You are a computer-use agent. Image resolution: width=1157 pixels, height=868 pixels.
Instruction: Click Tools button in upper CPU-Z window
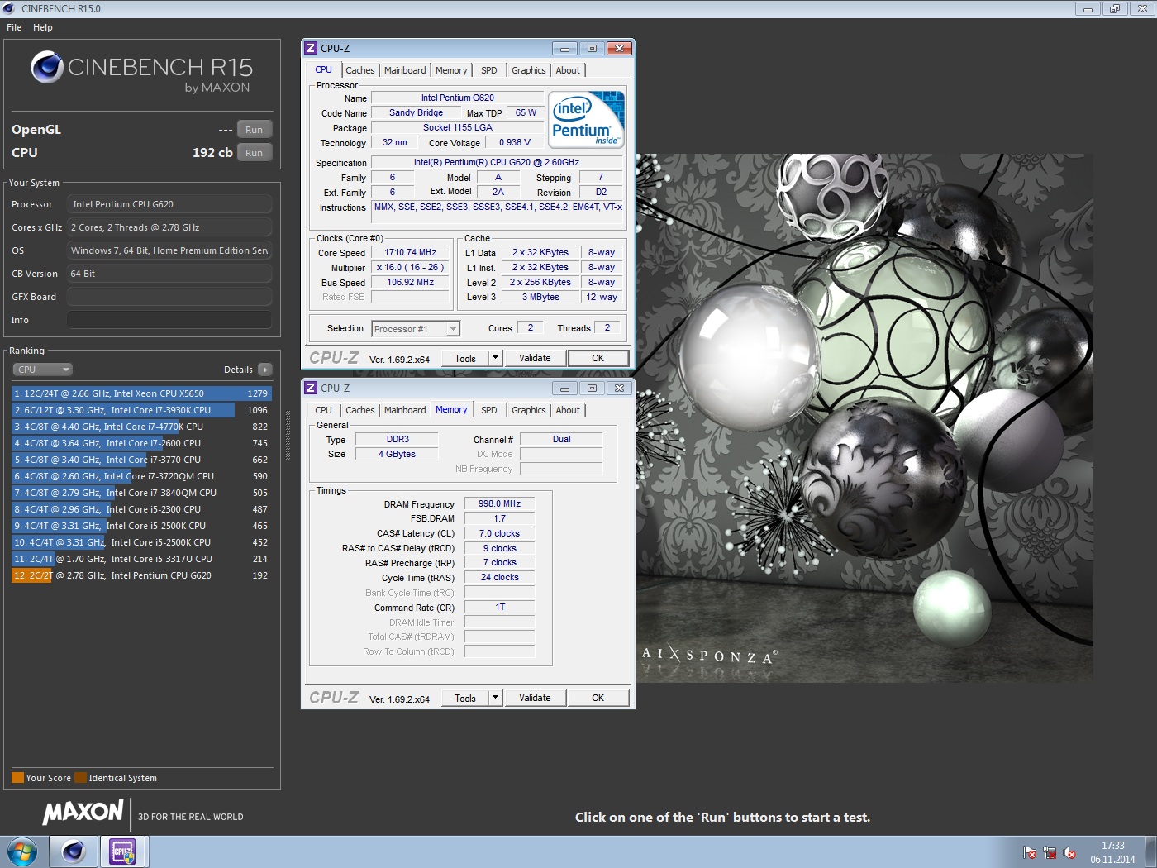(465, 358)
